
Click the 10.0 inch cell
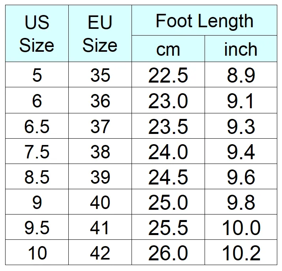(x=241, y=227)
